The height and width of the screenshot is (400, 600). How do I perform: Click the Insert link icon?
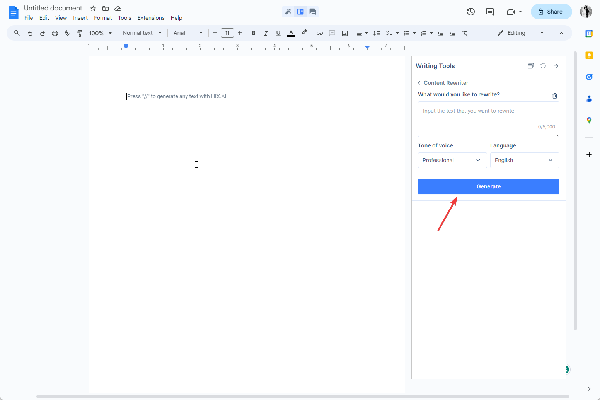tap(320, 33)
